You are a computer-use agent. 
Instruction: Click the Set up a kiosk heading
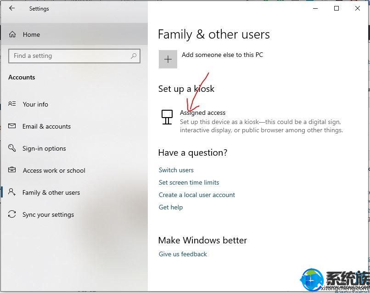click(x=186, y=89)
